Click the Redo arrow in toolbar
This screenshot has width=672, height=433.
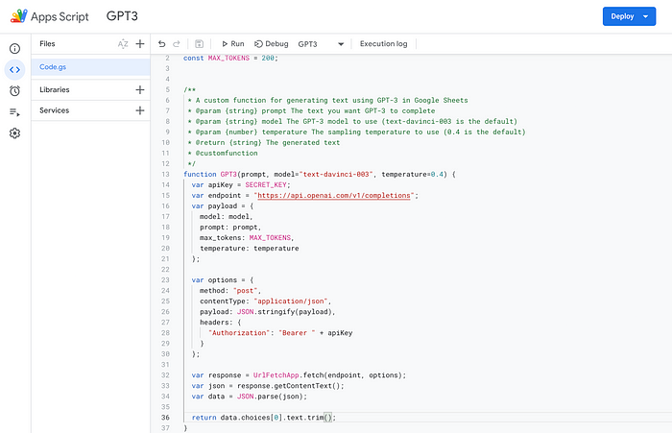pyautogui.click(x=176, y=44)
